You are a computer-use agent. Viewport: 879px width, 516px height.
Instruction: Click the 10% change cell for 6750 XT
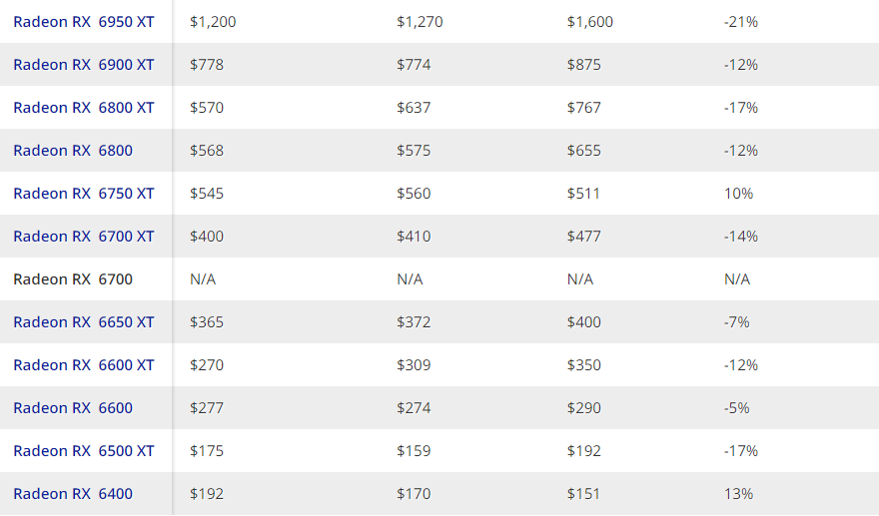click(x=738, y=194)
